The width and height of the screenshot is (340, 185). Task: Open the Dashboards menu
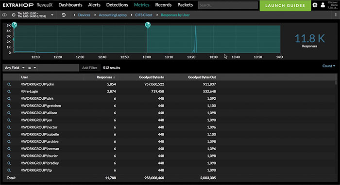click(70, 5)
